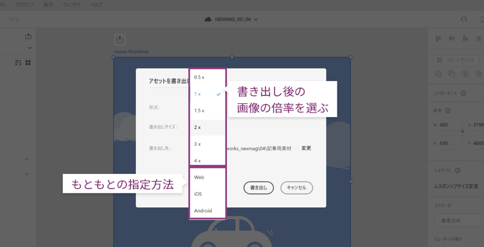484x247 pixels.
Task: Toggle the aspect ratio lock icon
Action: pyautogui.click(x=462, y=131)
